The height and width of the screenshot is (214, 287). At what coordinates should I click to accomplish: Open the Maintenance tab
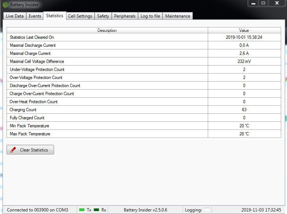177,16
